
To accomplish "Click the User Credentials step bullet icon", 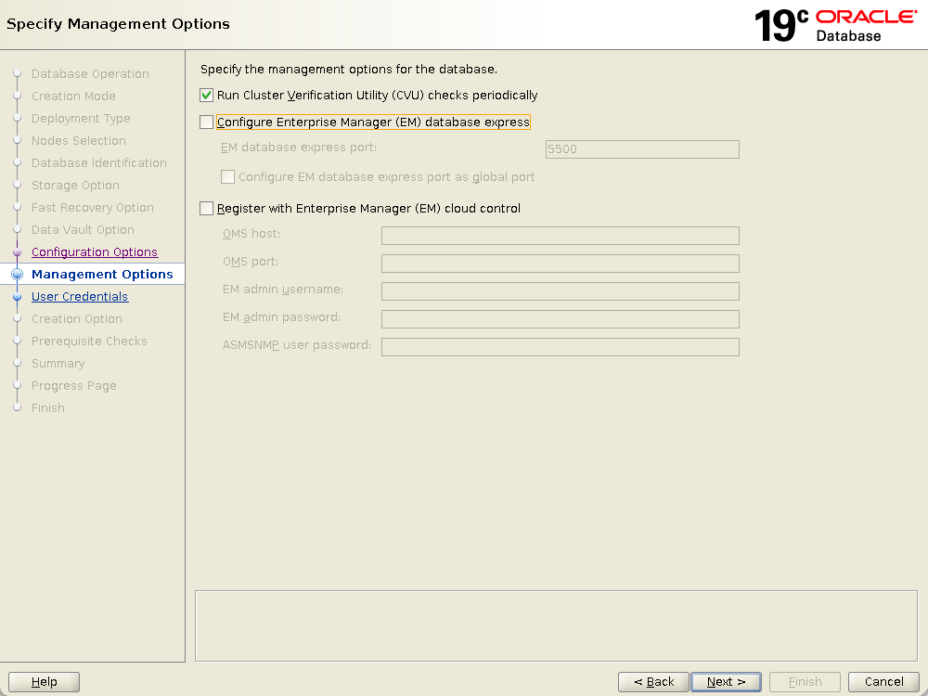I will click(x=17, y=297).
